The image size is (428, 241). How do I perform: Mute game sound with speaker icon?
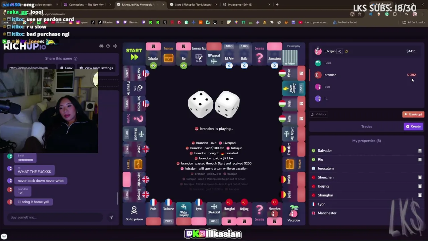pos(115,46)
